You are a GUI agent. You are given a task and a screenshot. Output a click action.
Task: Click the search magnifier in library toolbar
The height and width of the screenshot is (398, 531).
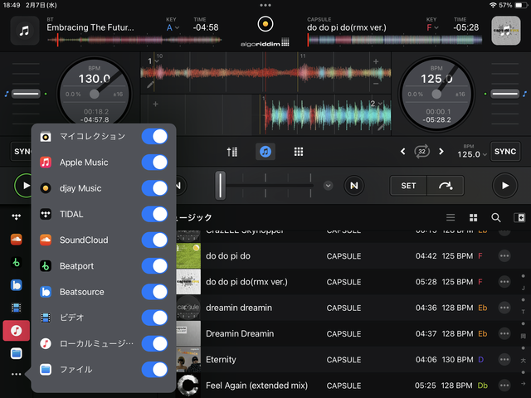tap(495, 217)
